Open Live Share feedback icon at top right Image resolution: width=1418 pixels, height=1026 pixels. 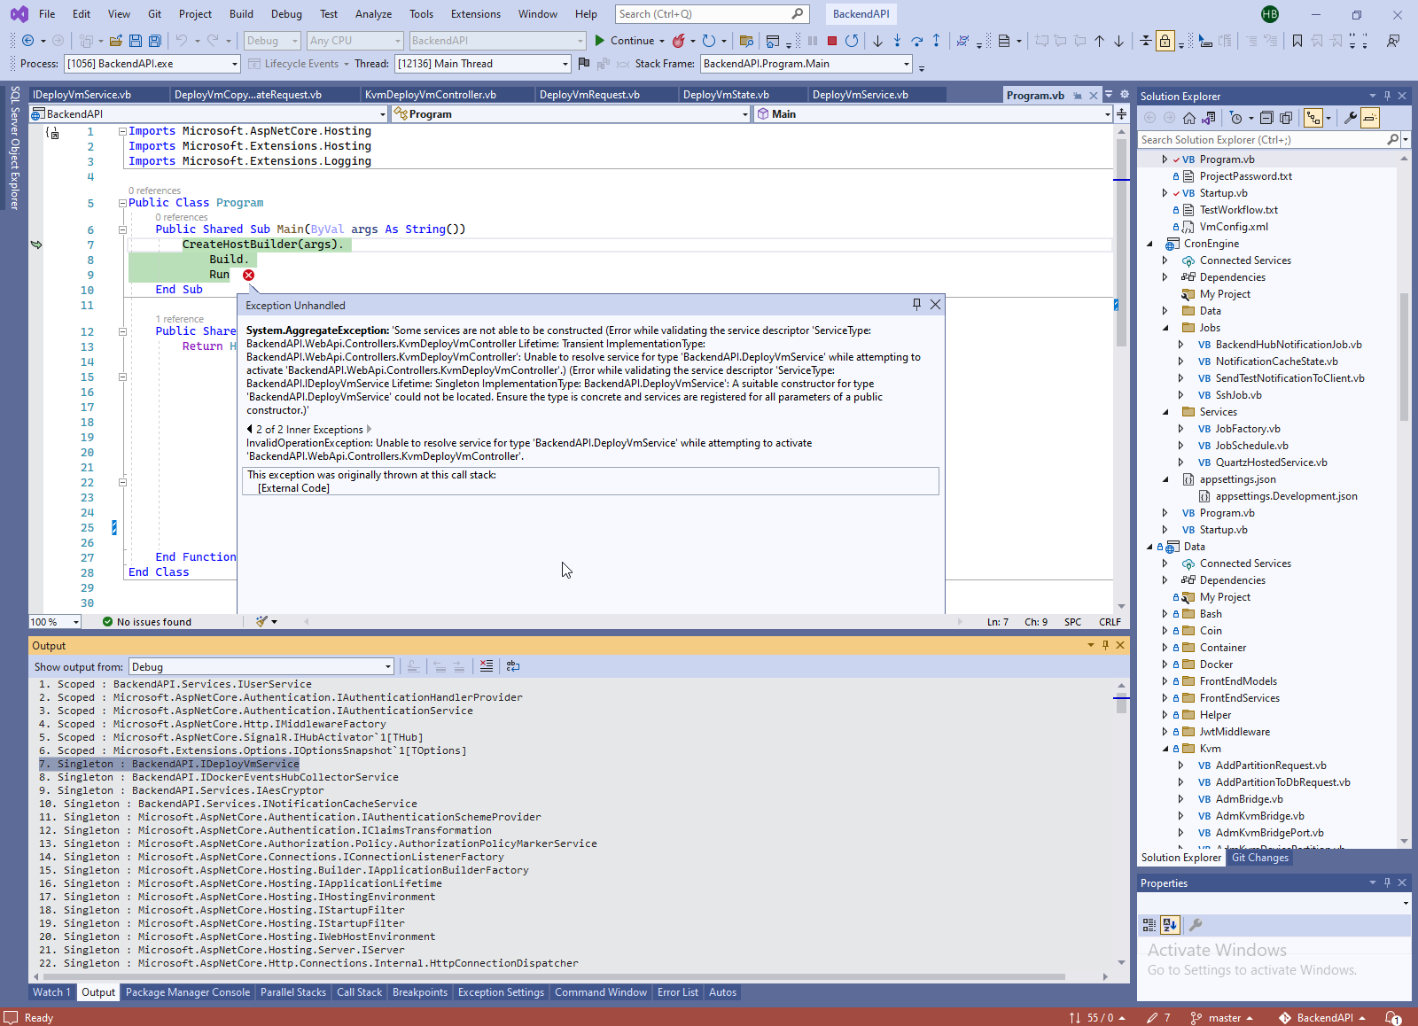(1393, 41)
